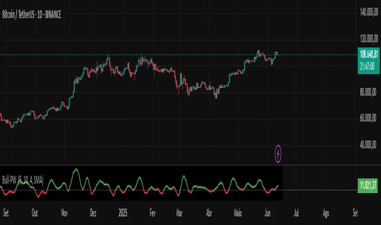The image size is (381, 225).
Task: Select the Maio time axis label
Action: (238, 213)
